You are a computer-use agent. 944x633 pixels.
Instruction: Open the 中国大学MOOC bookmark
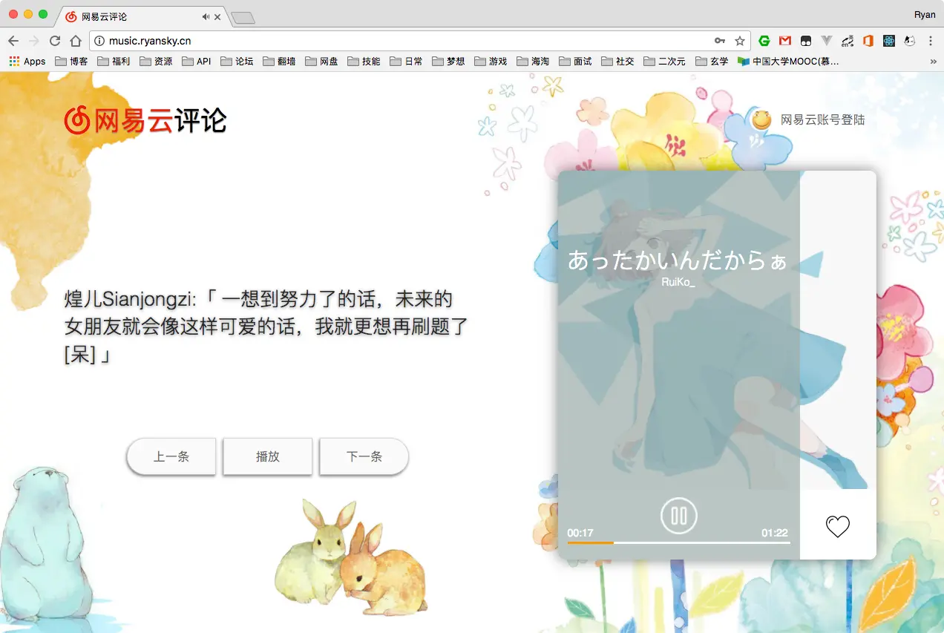(x=788, y=62)
